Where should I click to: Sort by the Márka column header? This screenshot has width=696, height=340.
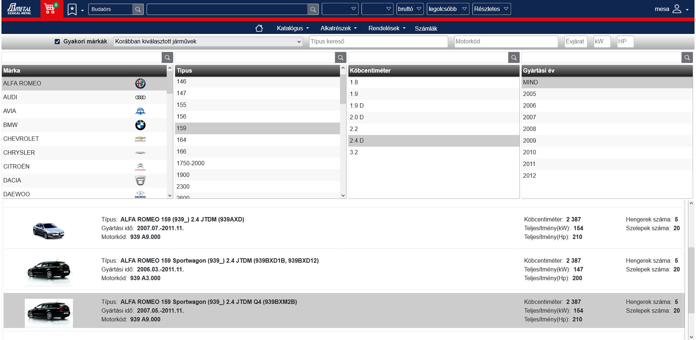pyautogui.click(x=84, y=71)
